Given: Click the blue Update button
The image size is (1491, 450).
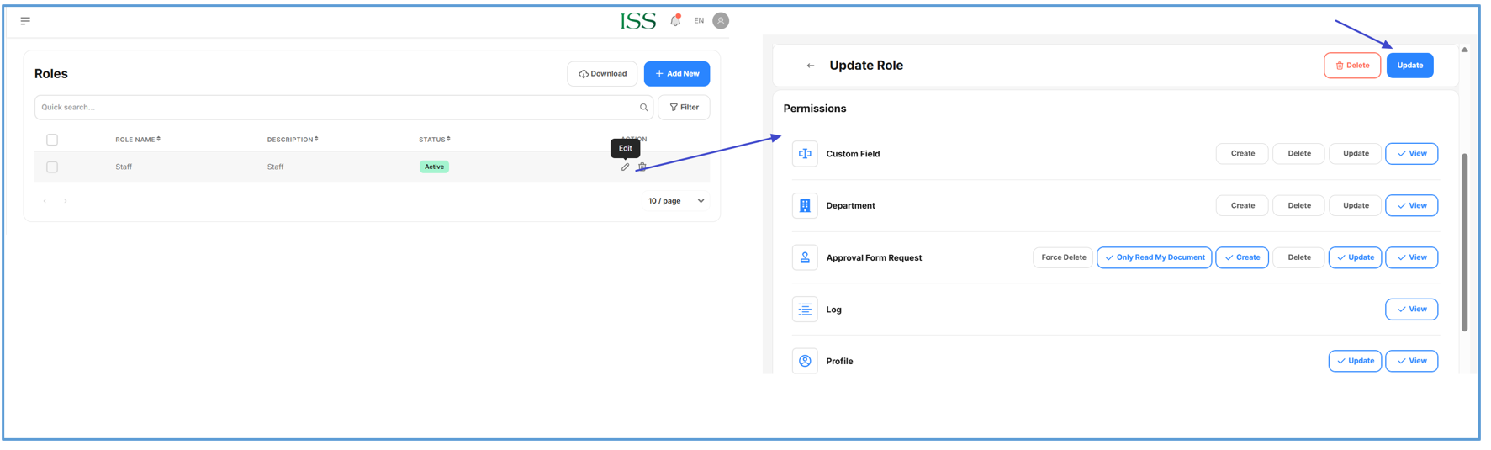Looking at the screenshot, I should coord(1409,66).
